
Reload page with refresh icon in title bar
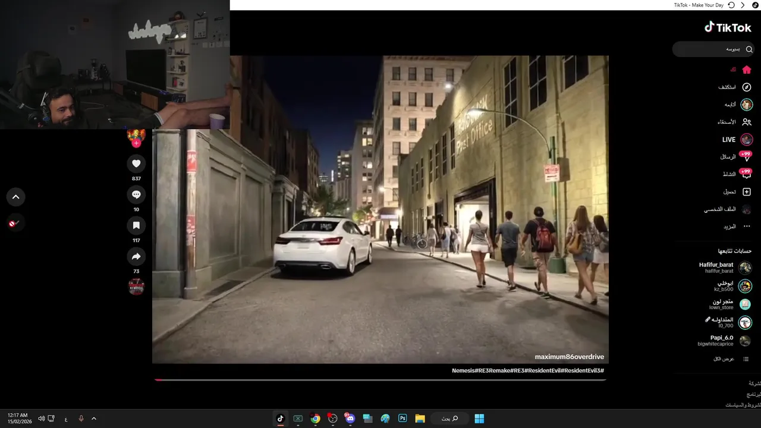731,5
